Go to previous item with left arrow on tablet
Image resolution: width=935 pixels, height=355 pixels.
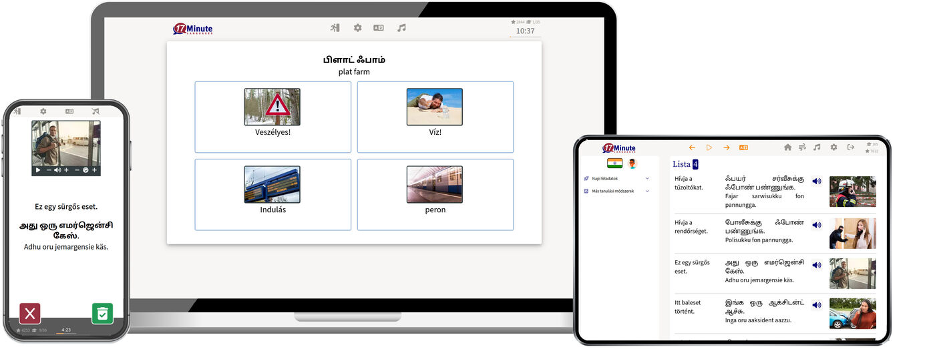click(x=692, y=147)
